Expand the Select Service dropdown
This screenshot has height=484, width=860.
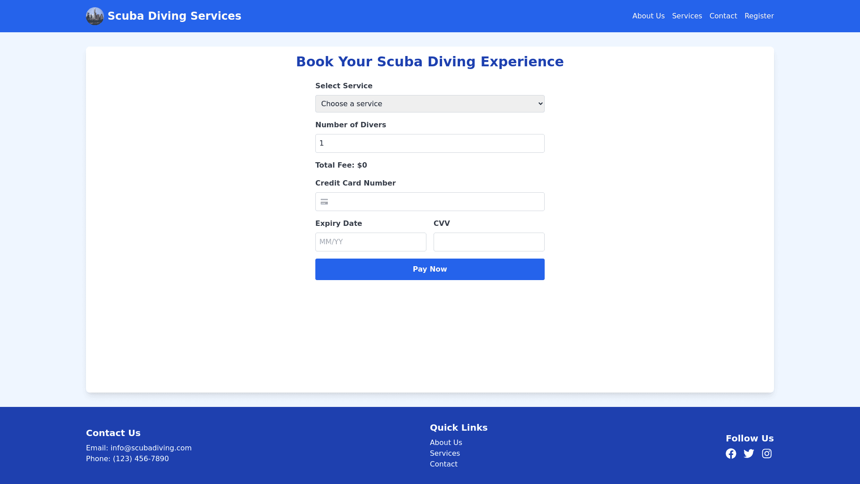[430, 104]
